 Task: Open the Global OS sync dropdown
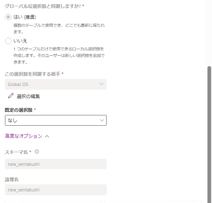pos(56,84)
